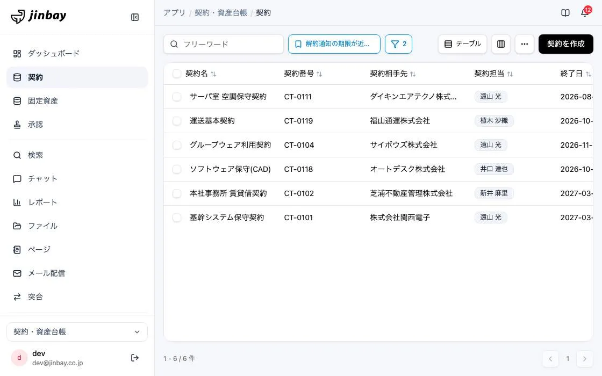Select 契約 in the sidebar
The width and height of the screenshot is (602, 376).
(x=77, y=77)
